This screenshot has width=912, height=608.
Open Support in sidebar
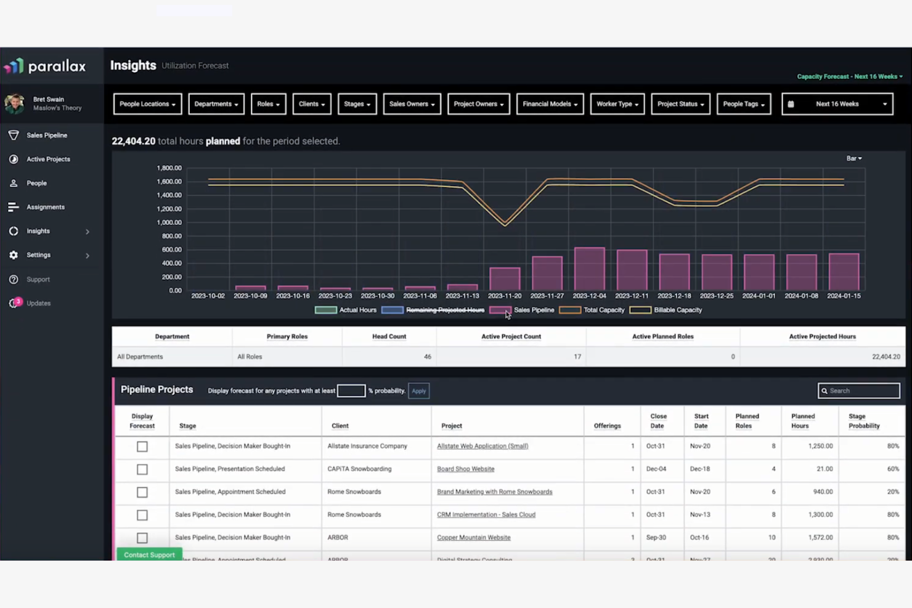point(38,279)
